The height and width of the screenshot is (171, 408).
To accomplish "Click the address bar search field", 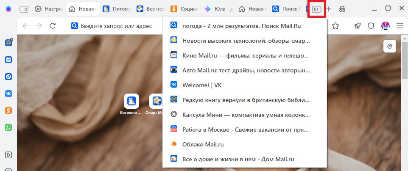I will pyautogui.click(x=116, y=26).
